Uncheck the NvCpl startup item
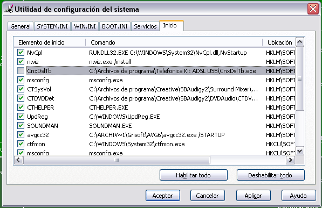The width and height of the screenshot is (322, 208). (20, 53)
